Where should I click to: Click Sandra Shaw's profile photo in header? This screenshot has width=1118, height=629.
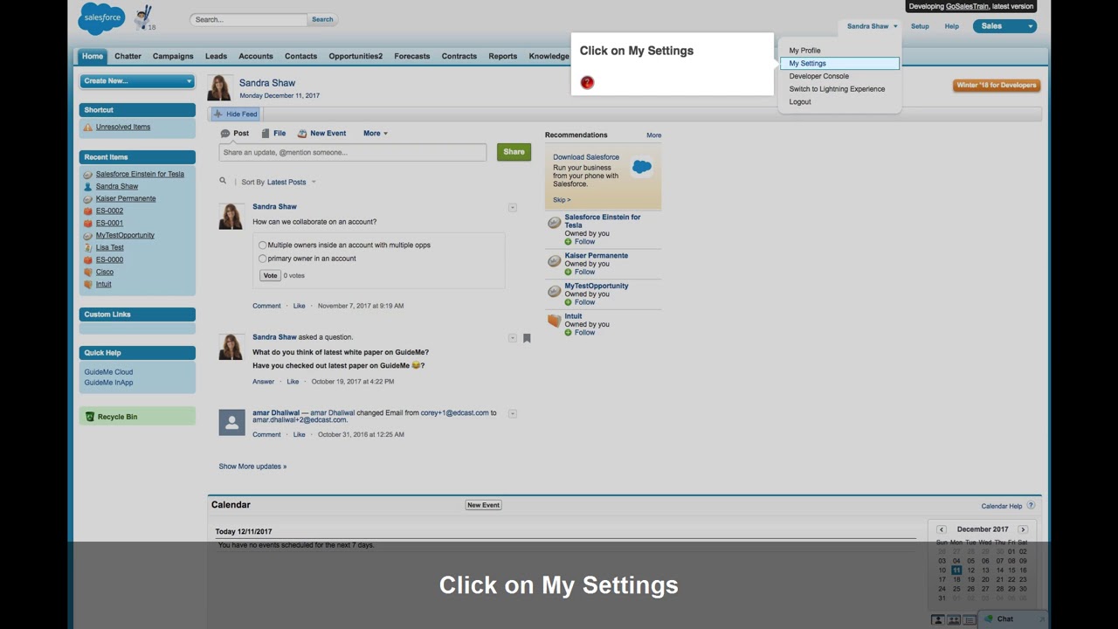click(x=219, y=87)
